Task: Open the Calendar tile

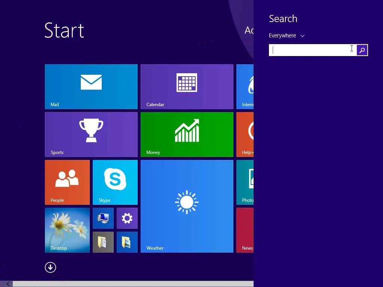Action: (187, 87)
